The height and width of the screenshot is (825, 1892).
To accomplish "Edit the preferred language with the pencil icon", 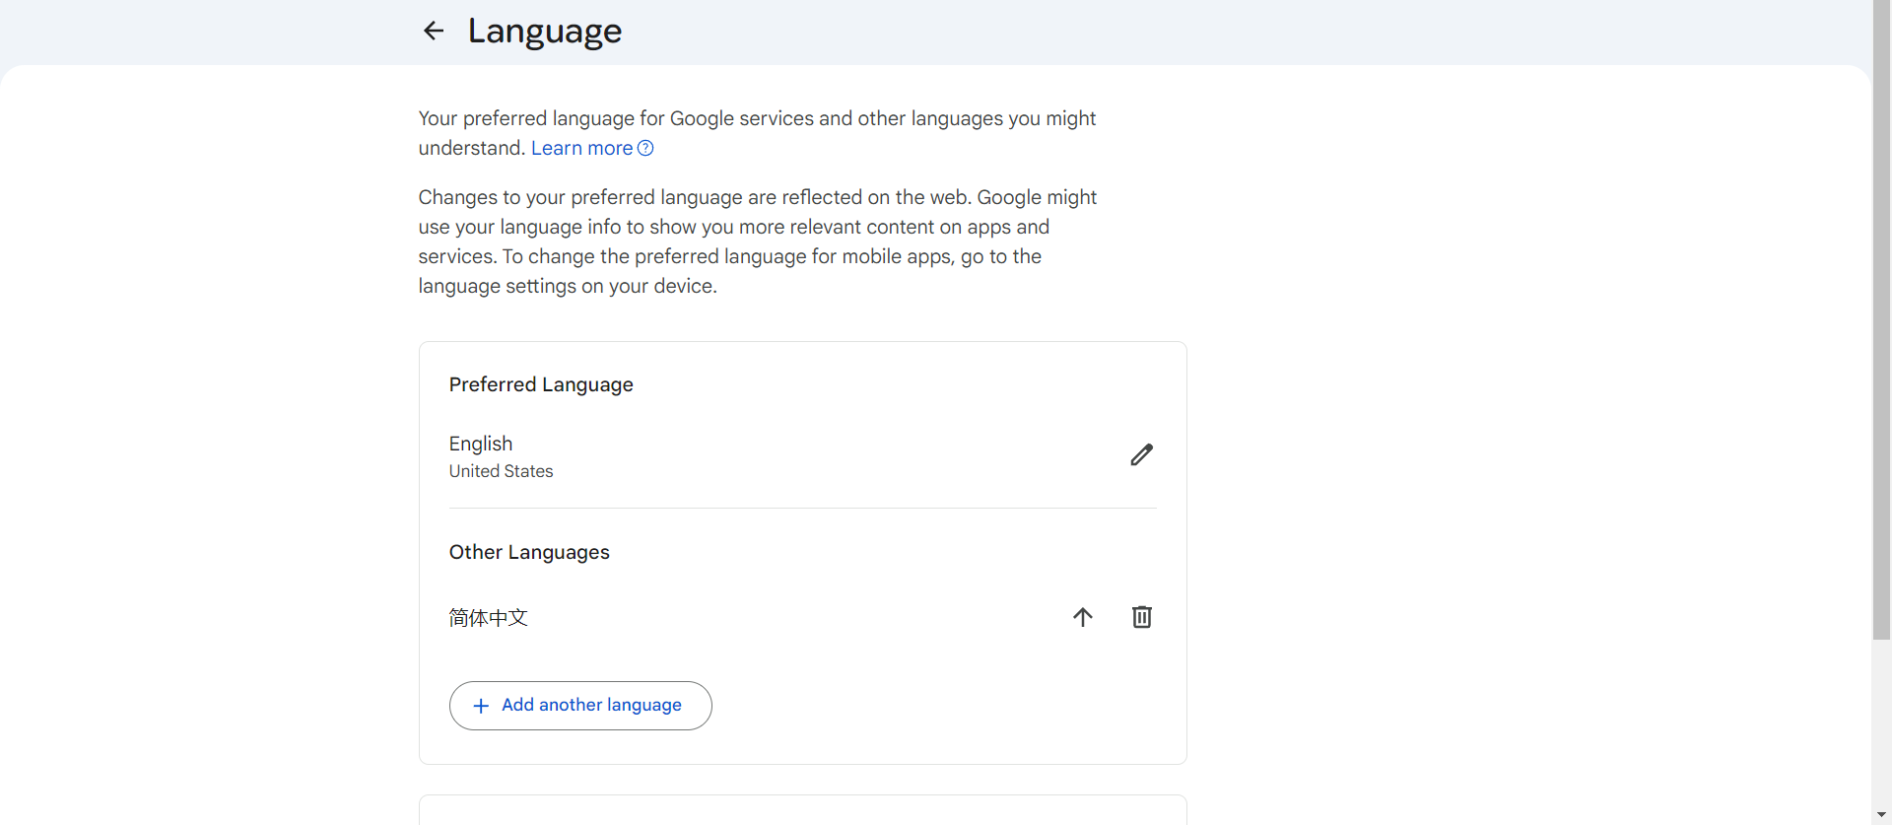I will [x=1141, y=454].
